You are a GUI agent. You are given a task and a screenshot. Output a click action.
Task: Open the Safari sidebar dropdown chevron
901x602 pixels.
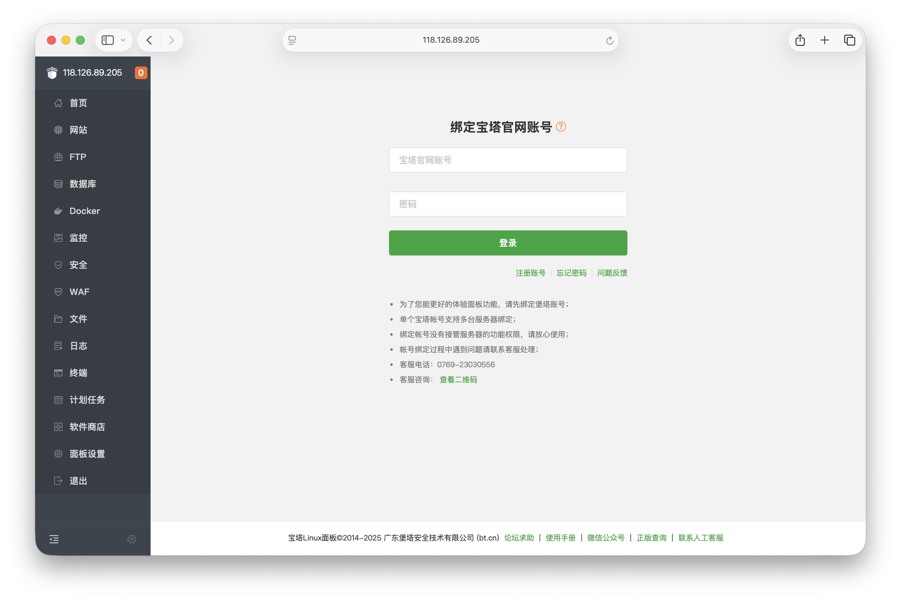(123, 40)
